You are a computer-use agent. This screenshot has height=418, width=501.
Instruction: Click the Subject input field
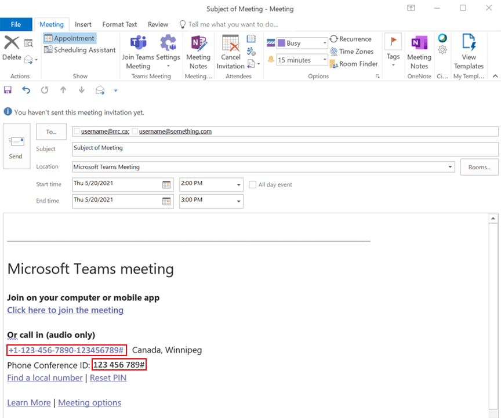click(x=285, y=149)
